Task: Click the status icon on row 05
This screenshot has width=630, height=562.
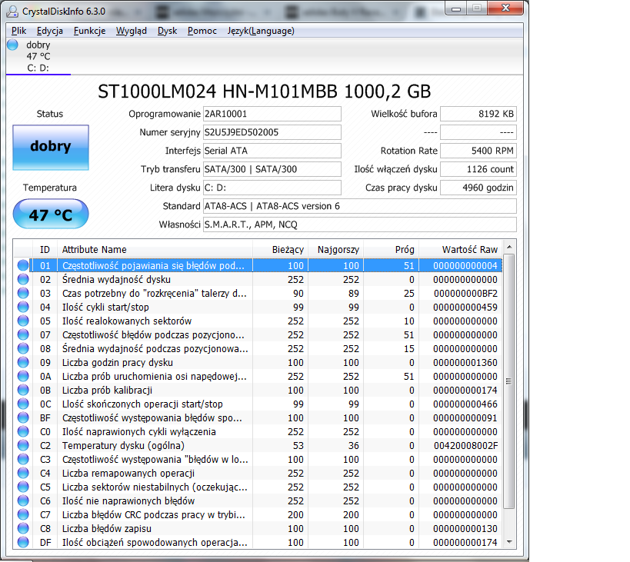Action: coord(23,321)
